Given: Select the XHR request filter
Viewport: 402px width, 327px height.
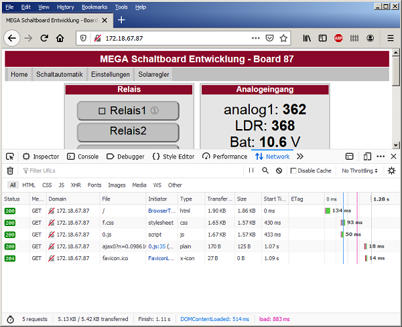Looking at the screenshot, I should coord(76,185).
